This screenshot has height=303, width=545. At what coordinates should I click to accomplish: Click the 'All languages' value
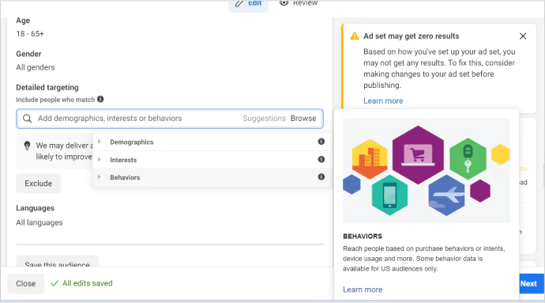pos(39,222)
